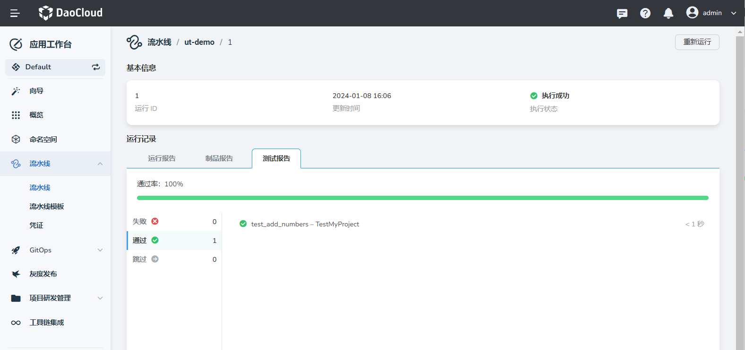Viewport: 745px width, 350px height.
Task: Expand the GitOps sidebar section
Action: pyautogui.click(x=100, y=250)
